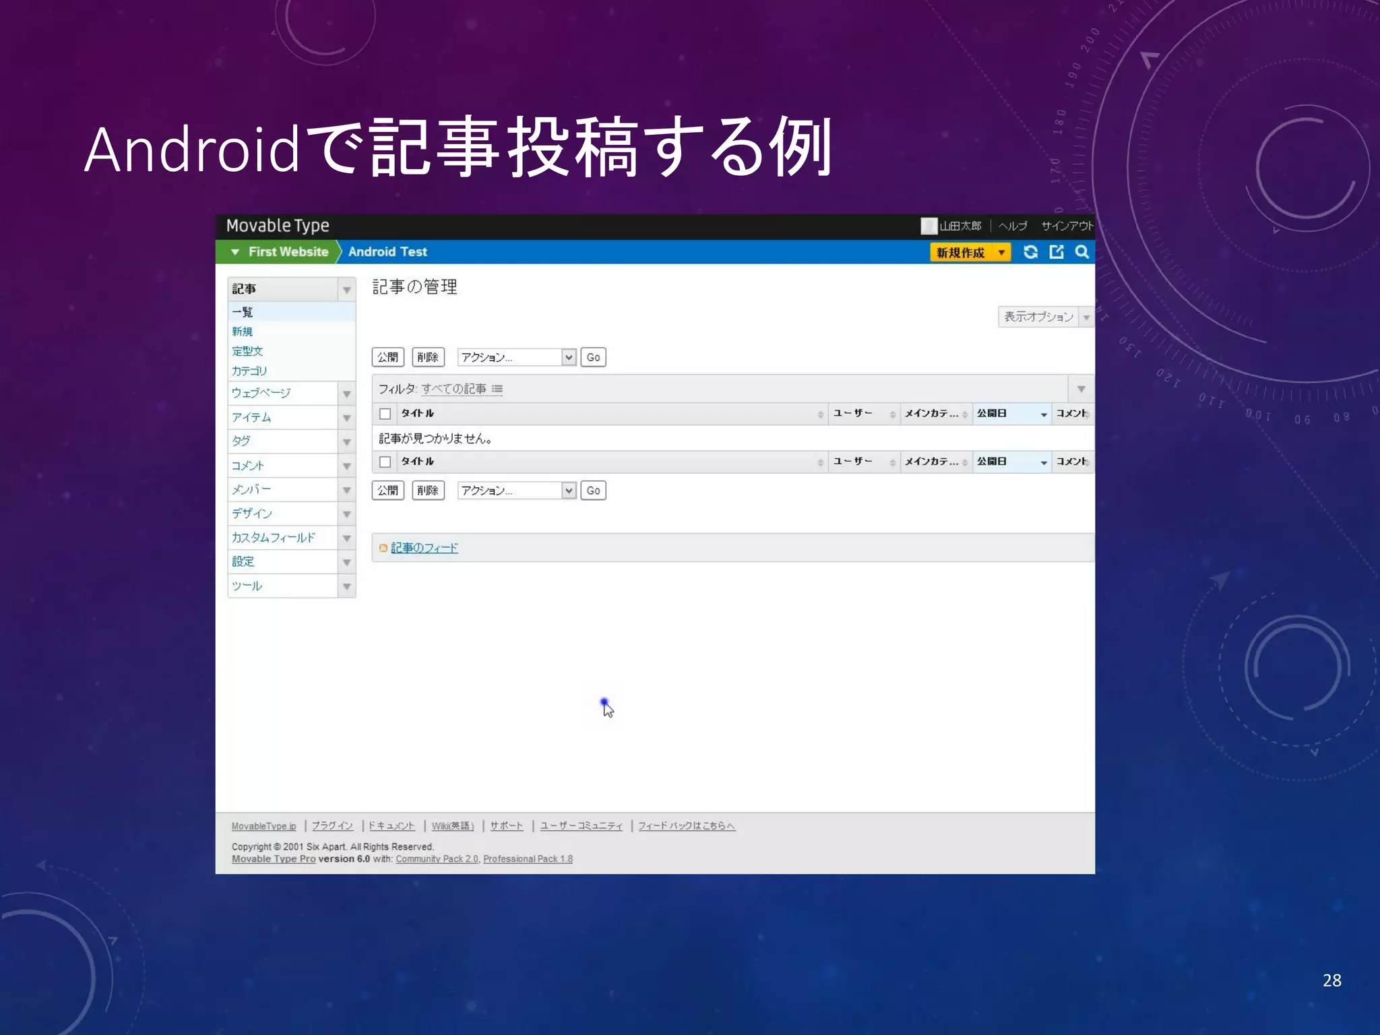Screen dimensions: 1380x1035
Task: Open the アイテム sidebar menu
Action: [283, 418]
